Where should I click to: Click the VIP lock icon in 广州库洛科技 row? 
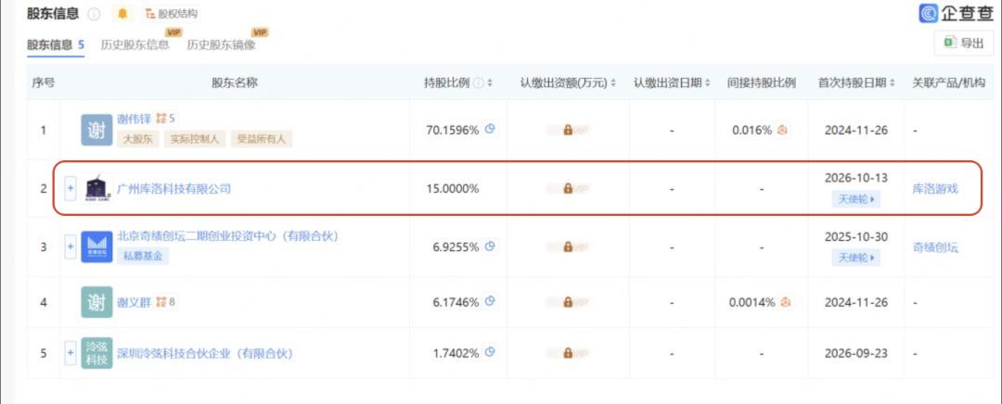click(x=568, y=188)
